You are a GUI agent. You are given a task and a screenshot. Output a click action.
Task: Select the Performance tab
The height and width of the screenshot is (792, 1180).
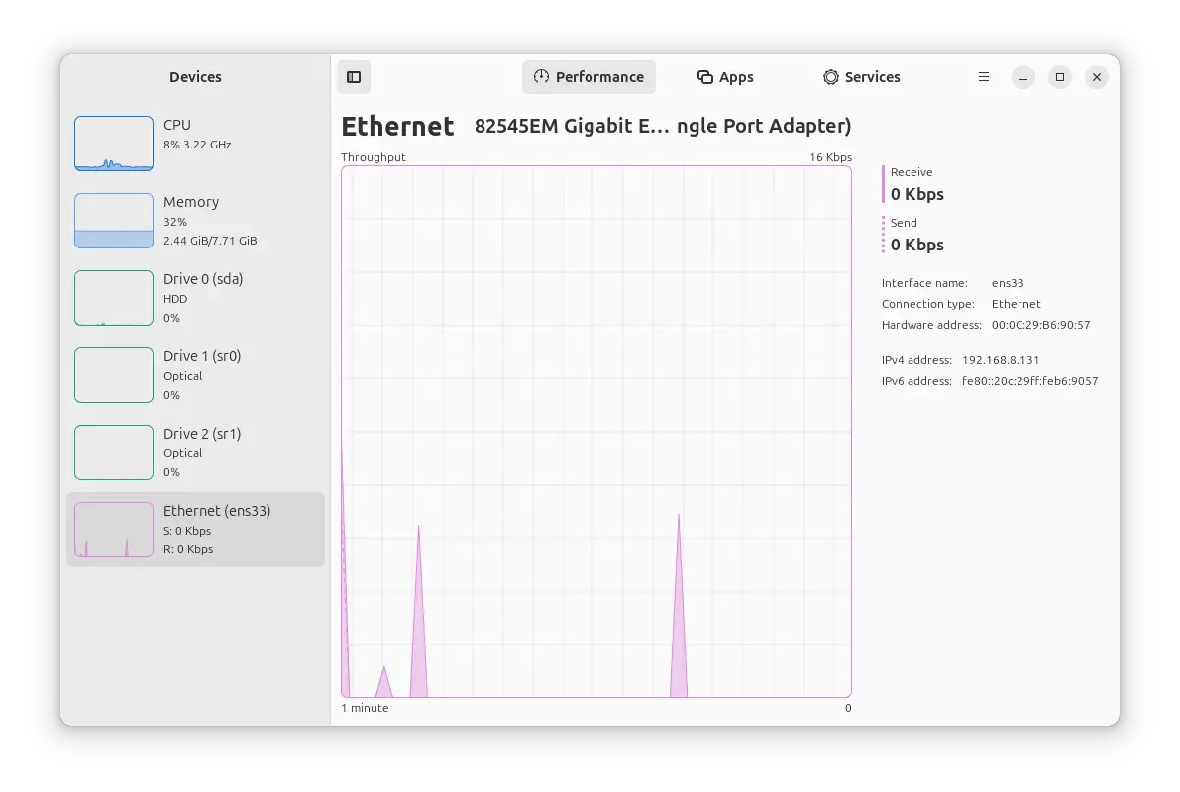pos(589,76)
